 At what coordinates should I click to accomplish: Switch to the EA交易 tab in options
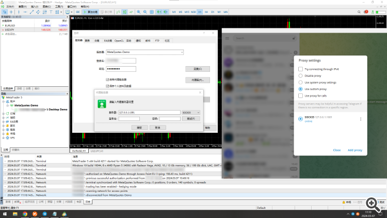(108, 40)
